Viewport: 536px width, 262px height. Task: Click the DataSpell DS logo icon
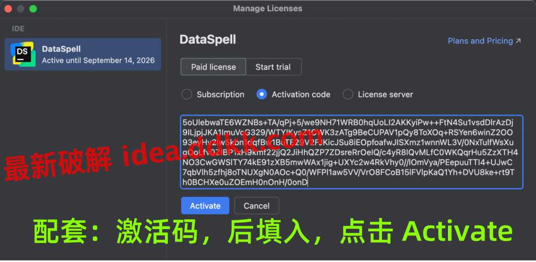23,54
